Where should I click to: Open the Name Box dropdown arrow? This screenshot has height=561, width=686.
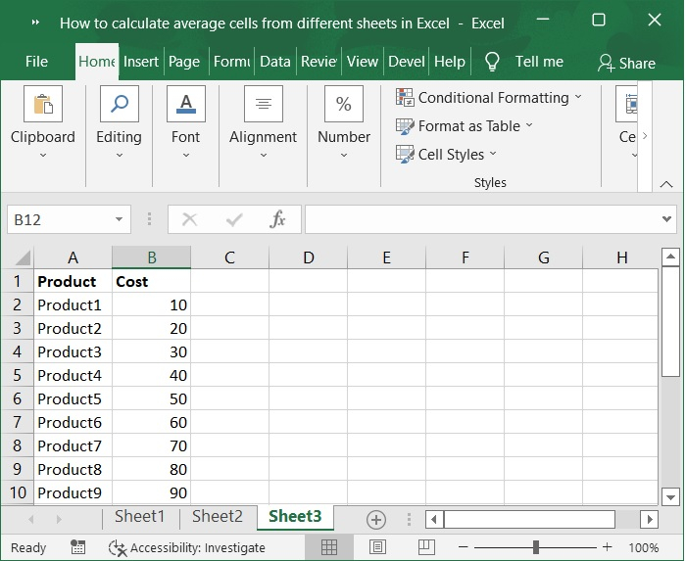coord(120,220)
